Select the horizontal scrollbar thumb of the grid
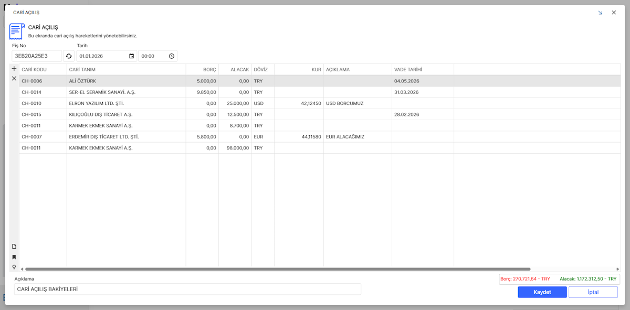The image size is (630, 310). coord(278,269)
